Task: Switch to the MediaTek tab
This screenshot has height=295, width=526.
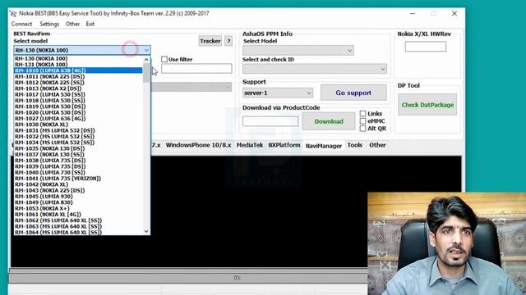Action: [x=250, y=145]
